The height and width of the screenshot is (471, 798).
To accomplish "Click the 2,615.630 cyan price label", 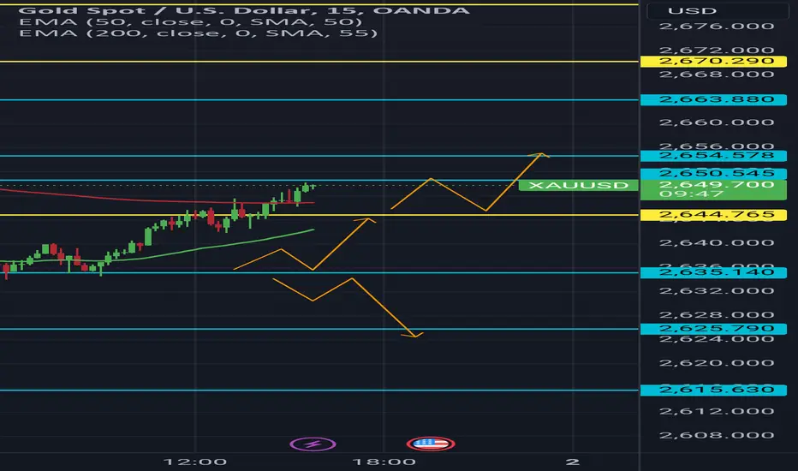I will [x=713, y=390].
